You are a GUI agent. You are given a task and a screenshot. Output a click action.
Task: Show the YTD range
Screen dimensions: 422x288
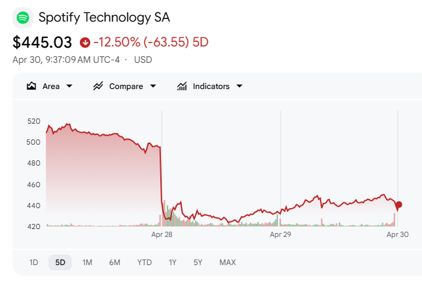point(145,262)
